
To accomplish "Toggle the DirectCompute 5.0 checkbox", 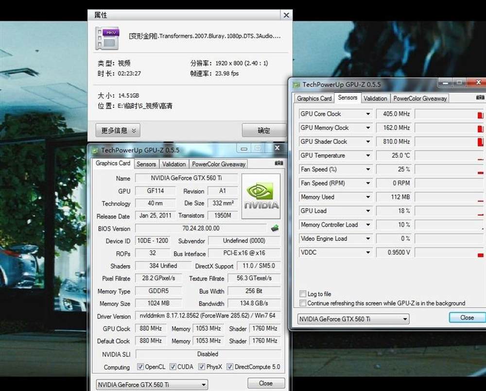I will pos(230,367).
